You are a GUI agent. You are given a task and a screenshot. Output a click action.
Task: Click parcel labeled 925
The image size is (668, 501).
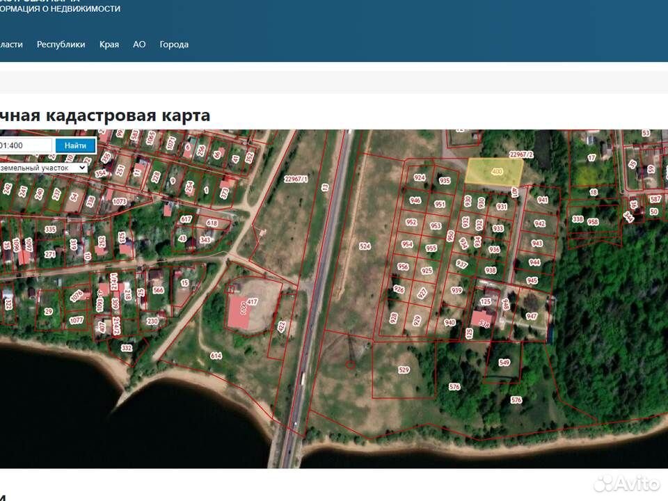click(427, 271)
